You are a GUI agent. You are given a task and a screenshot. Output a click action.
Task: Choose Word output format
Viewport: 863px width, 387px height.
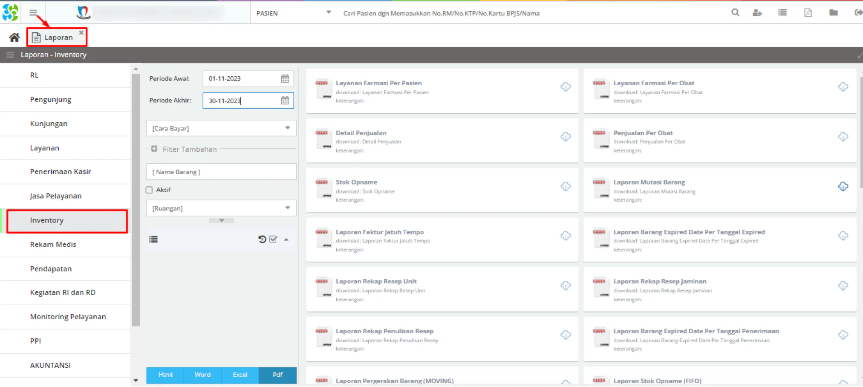202,375
